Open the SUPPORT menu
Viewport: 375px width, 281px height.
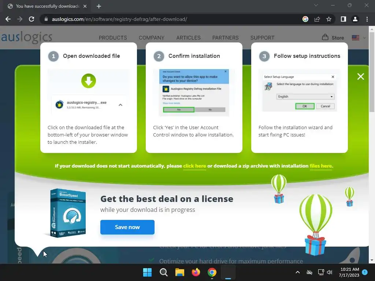(262, 38)
